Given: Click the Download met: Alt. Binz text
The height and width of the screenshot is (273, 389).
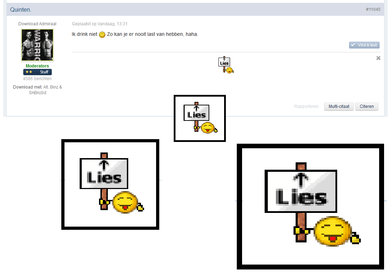Looking at the screenshot, I should point(37,87).
